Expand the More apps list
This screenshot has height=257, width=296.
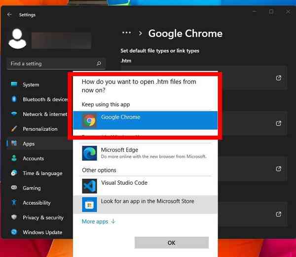[x=98, y=222]
